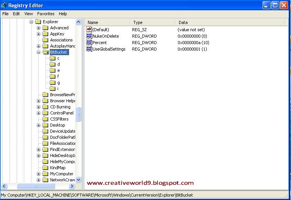Click folder icon of subkey i
Viewport: 291px width, 200px height.
pyautogui.click(x=52, y=89)
